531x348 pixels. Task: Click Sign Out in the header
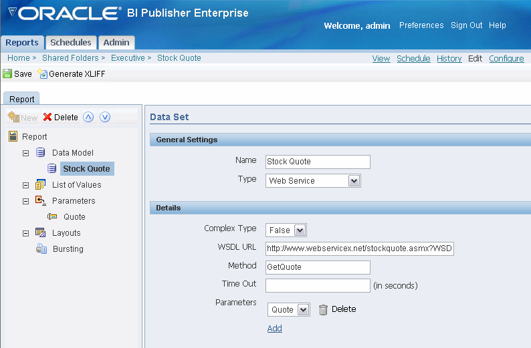pyautogui.click(x=466, y=25)
